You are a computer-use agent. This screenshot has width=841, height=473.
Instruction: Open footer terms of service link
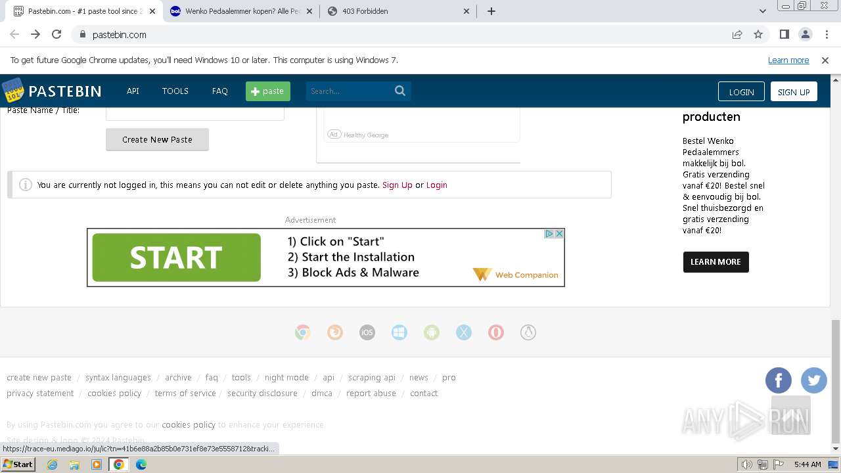pos(185,394)
